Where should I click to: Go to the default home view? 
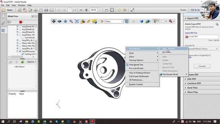102,21
